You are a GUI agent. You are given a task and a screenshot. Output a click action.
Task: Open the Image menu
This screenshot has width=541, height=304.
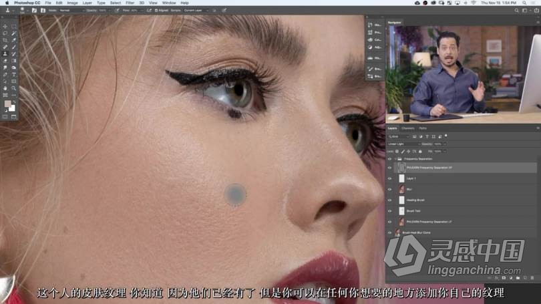click(x=72, y=3)
